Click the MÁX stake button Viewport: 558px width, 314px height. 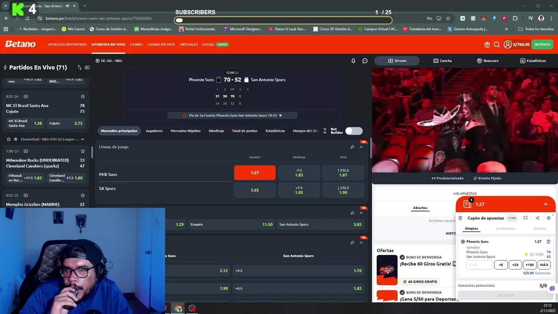click(544, 265)
